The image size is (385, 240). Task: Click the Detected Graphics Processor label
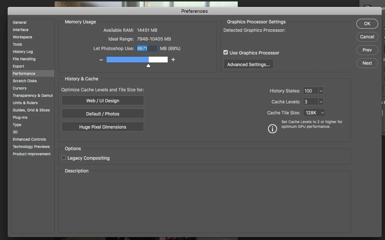[x=254, y=30]
